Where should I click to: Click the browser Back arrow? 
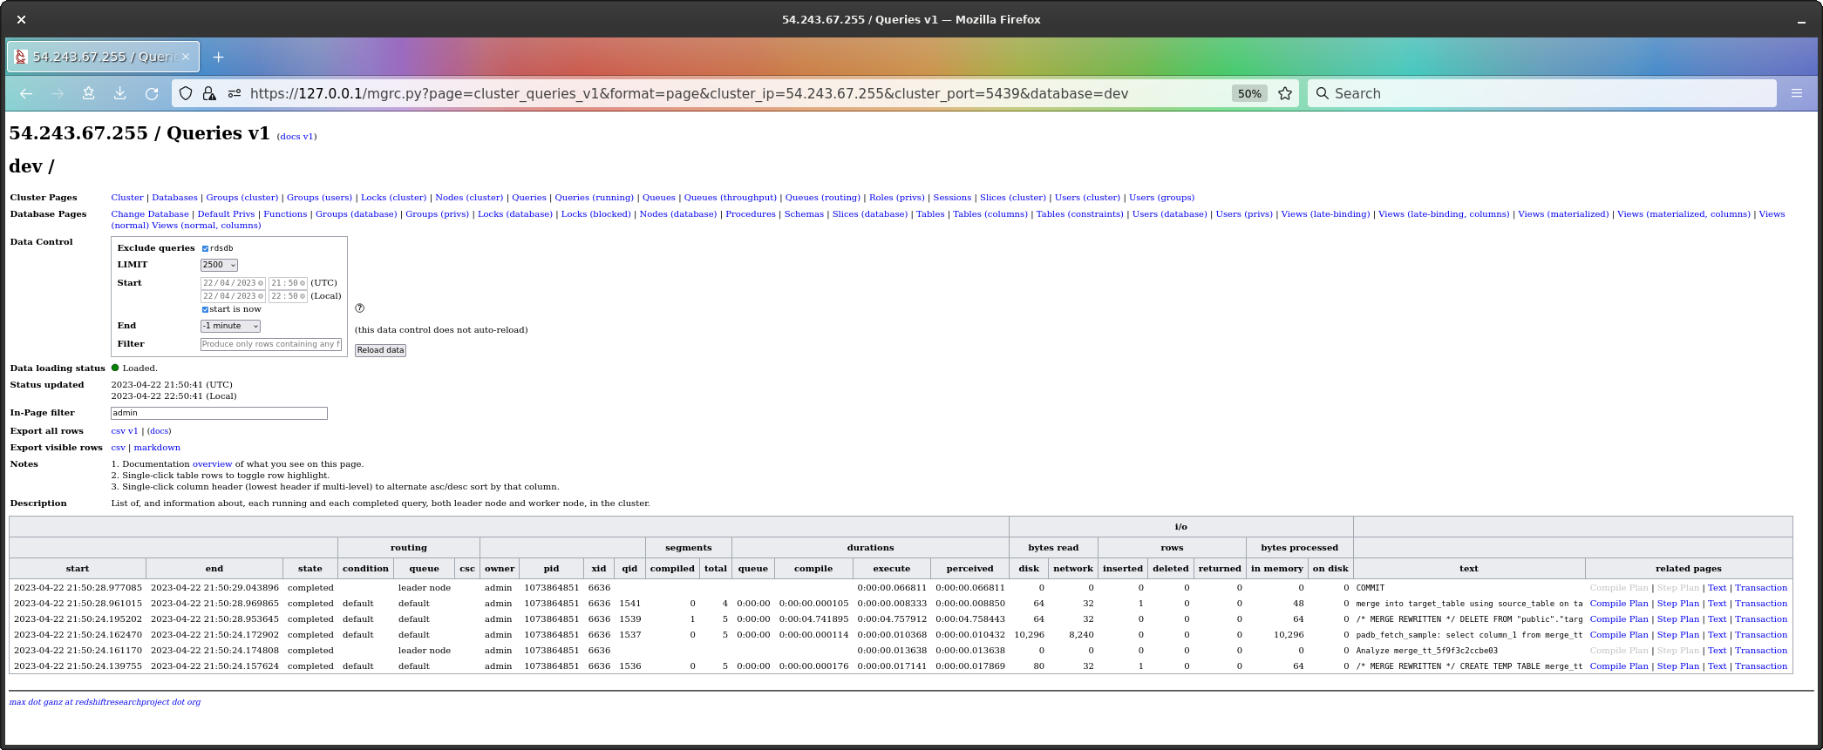click(x=26, y=93)
